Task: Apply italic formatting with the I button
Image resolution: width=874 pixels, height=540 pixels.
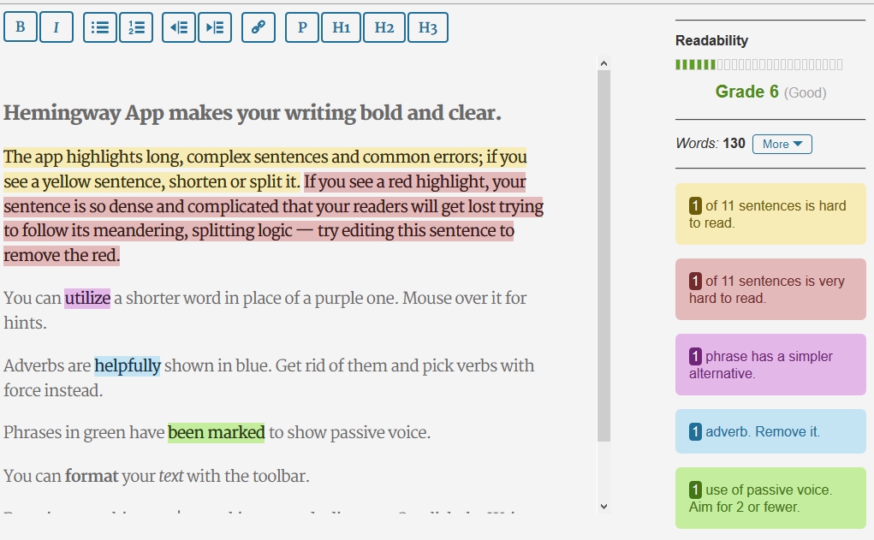Action: 56,27
